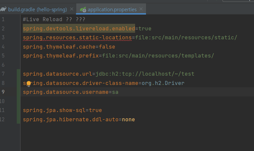Click the green change marker beside line 7
The image size is (254, 151).
(x=18, y=74)
